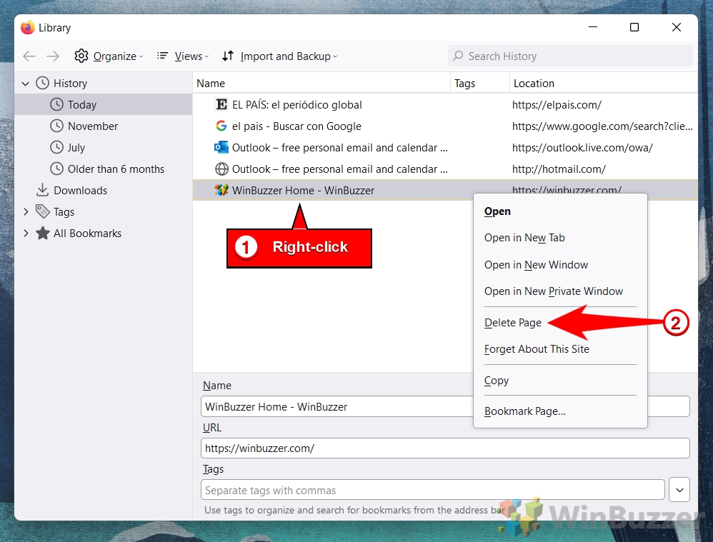Click the Tags label icon
The image size is (713, 542).
pos(43,211)
